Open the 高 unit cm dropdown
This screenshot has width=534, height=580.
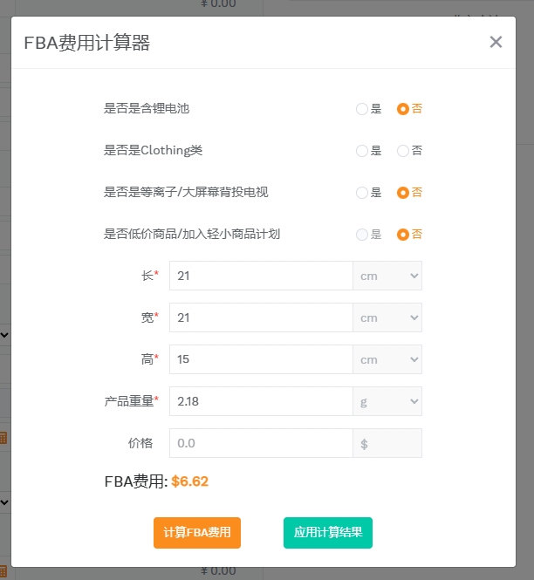click(x=387, y=359)
